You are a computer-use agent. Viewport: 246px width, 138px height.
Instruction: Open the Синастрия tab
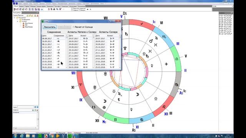(x=65, y=6)
